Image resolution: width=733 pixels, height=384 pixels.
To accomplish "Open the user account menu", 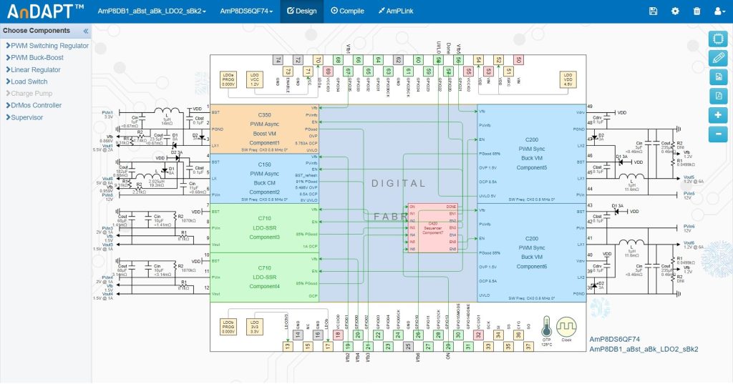I will coord(719,11).
